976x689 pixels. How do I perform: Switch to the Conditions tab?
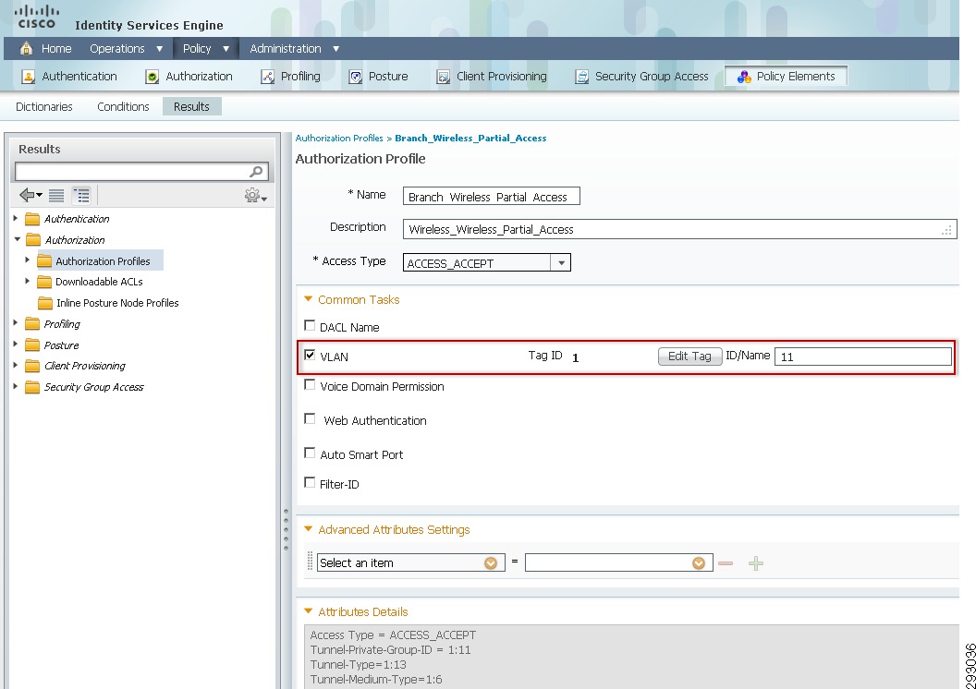[123, 107]
